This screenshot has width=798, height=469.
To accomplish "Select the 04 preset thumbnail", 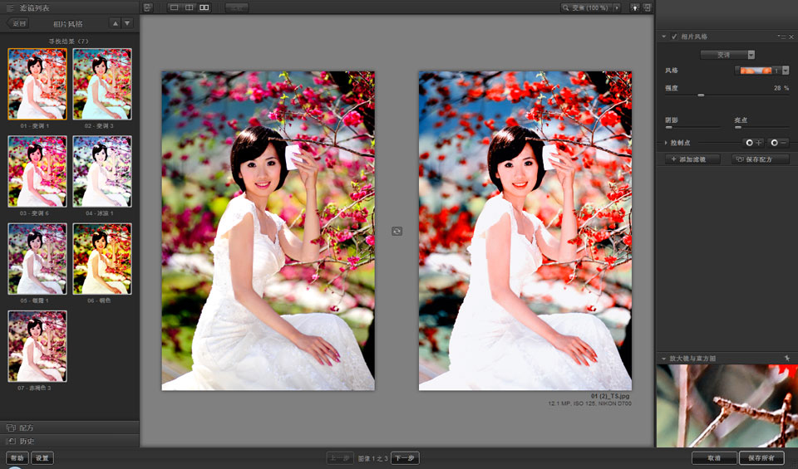I will 102,172.
